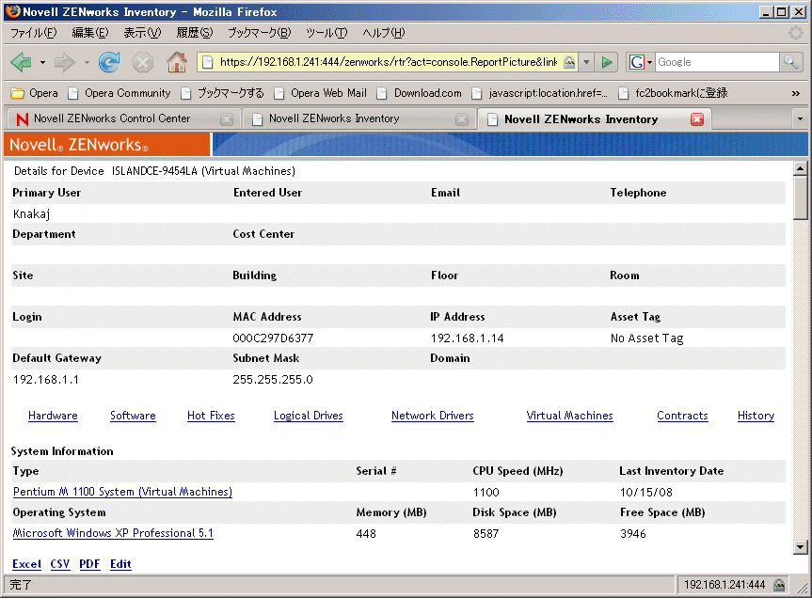Show more bookmarks with the chevron
Screen dimensions: 812x598
point(795,94)
